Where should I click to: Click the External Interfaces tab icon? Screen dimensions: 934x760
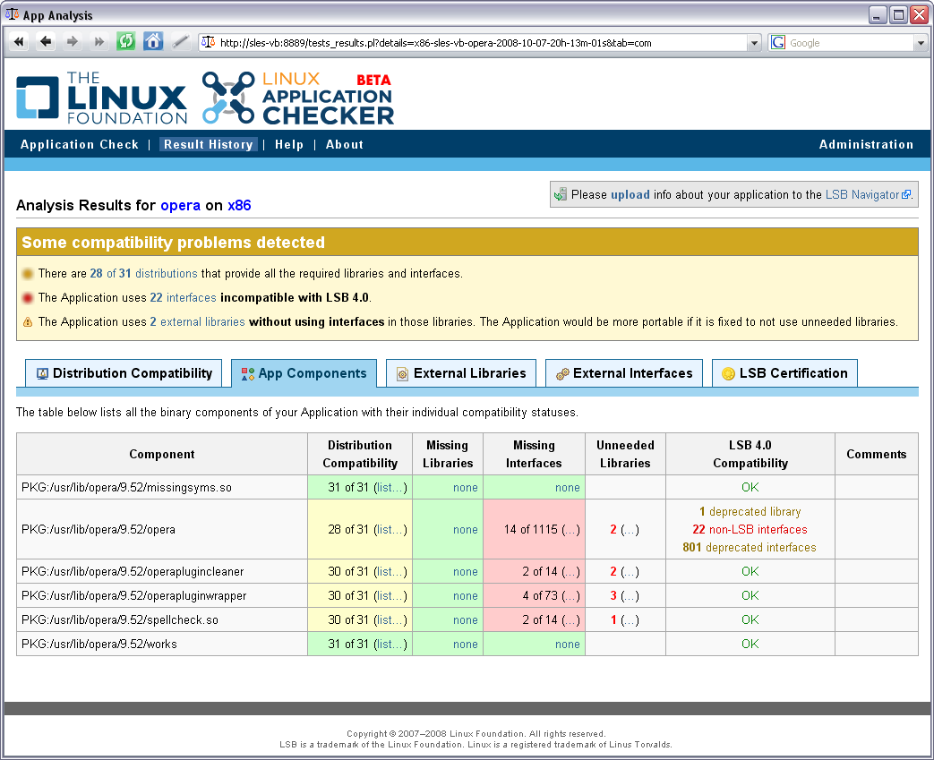point(562,373)
